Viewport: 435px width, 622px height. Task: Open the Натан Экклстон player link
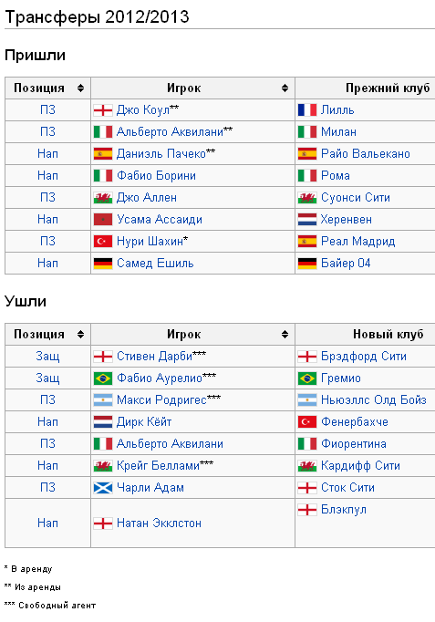pyautogui.click(x=159, y=524)
